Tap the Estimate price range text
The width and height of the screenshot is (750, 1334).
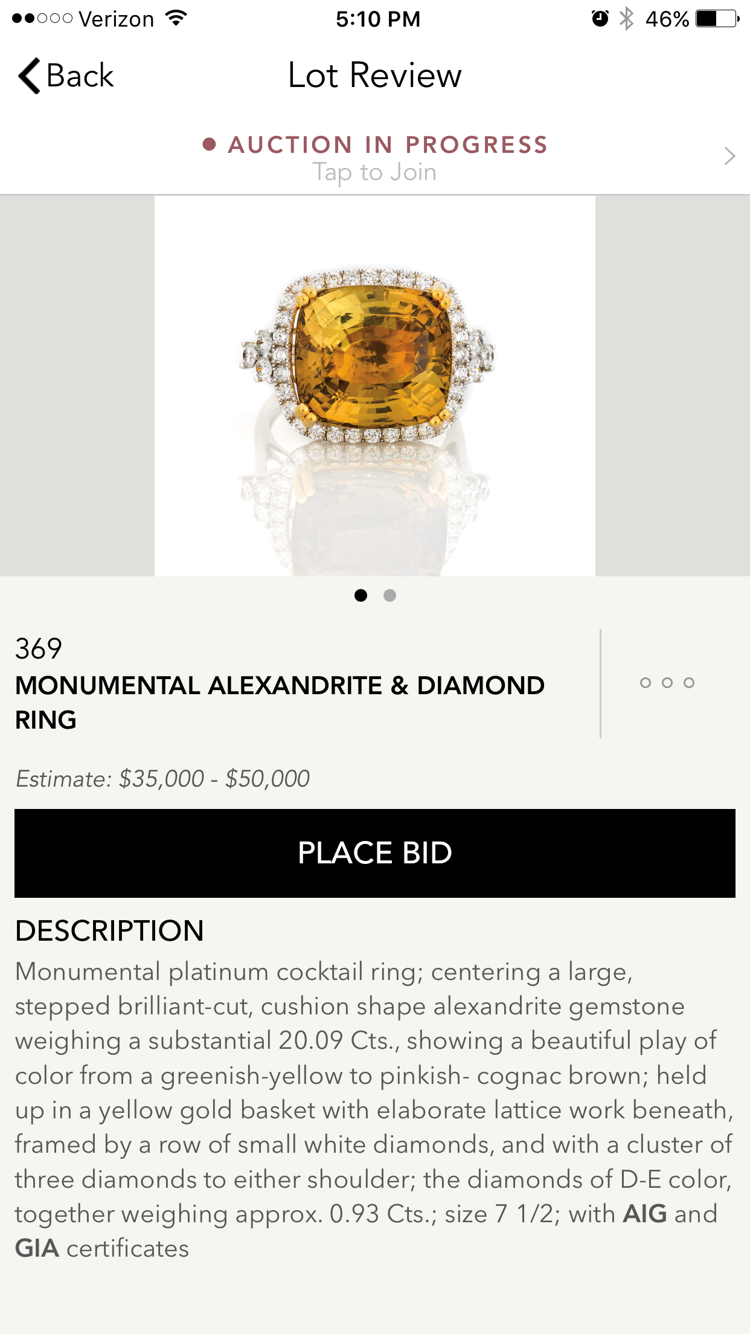pyautogui.click(x=163, y=779)
